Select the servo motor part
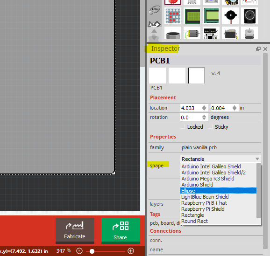The width and height of the screenshot is (270, 256). (x=230, y=33)
